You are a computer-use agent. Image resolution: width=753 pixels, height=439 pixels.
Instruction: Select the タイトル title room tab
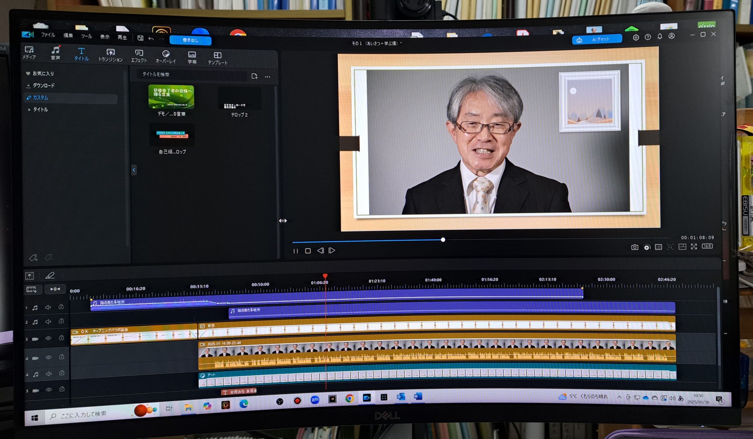tap(81, 54)
